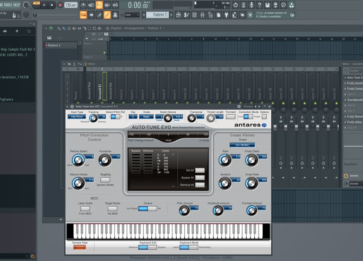
Task: Open the chat bubble icon
Action: point(284,5)
